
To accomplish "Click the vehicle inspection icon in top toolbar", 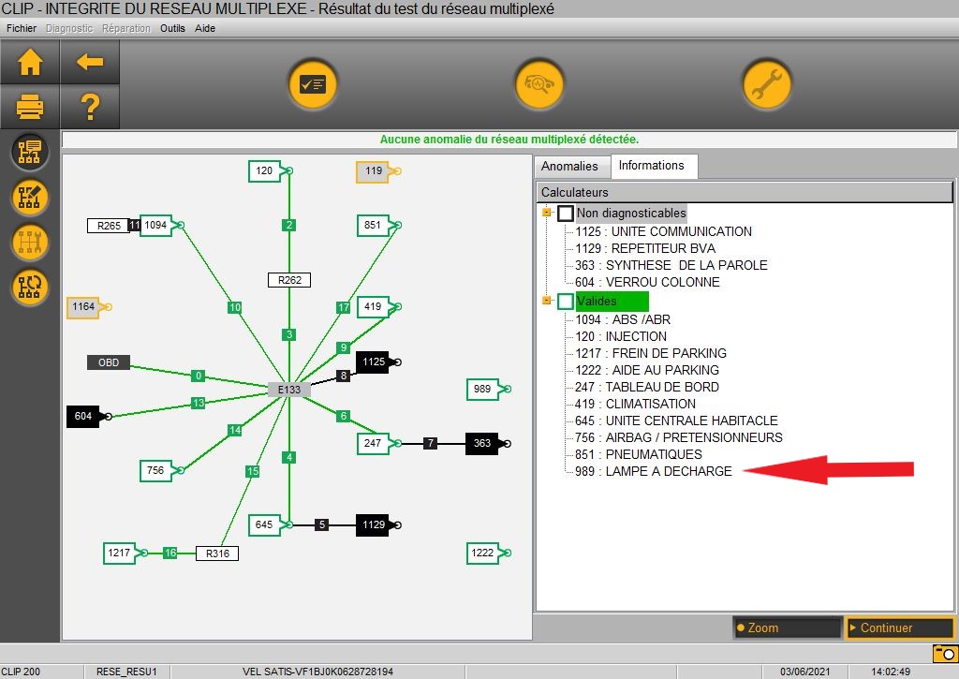I will click(539, 85).
